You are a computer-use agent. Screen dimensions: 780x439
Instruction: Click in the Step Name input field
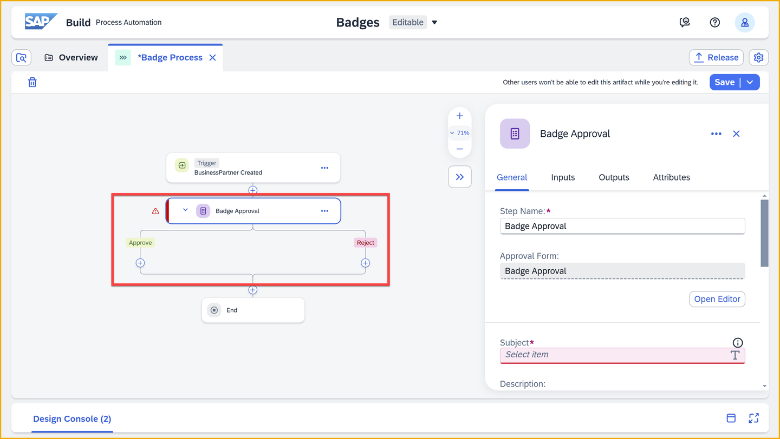click(x=622, y=226)
